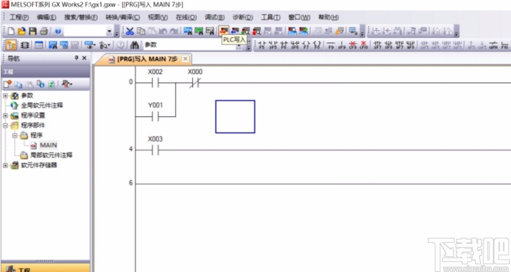Open the dropdown next to the help icon
The width and height of the screenshot is (511, 272).
[x=110, y=31]
